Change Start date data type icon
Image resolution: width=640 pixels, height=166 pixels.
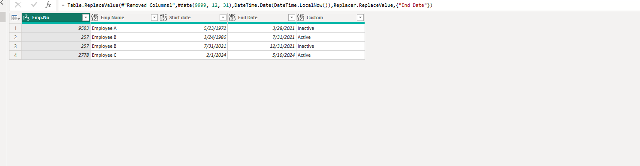tap(163, 17)
